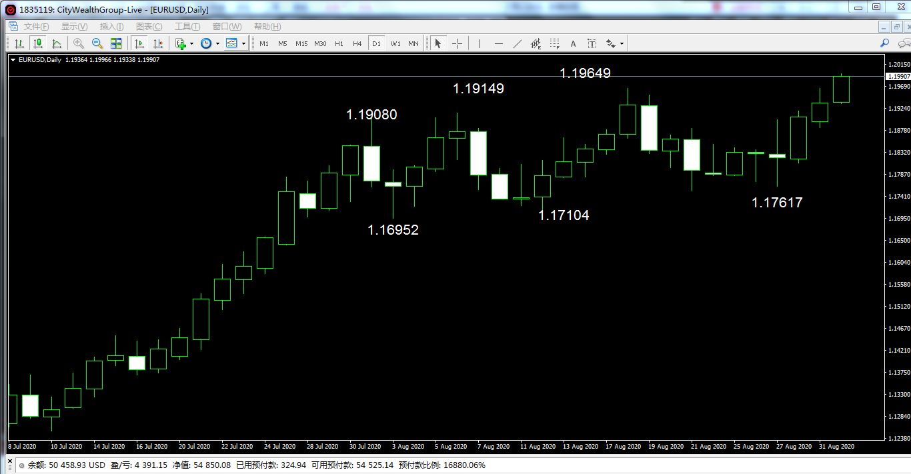Select the horizontal line drawing tool

pos(498,43)
